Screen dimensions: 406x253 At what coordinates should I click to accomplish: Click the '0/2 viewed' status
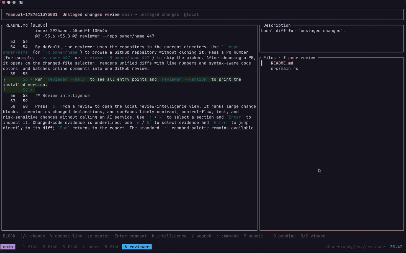313,236
